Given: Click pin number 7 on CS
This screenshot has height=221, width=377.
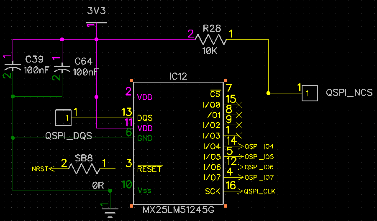Looking at the screenshot, I should 229,88.
